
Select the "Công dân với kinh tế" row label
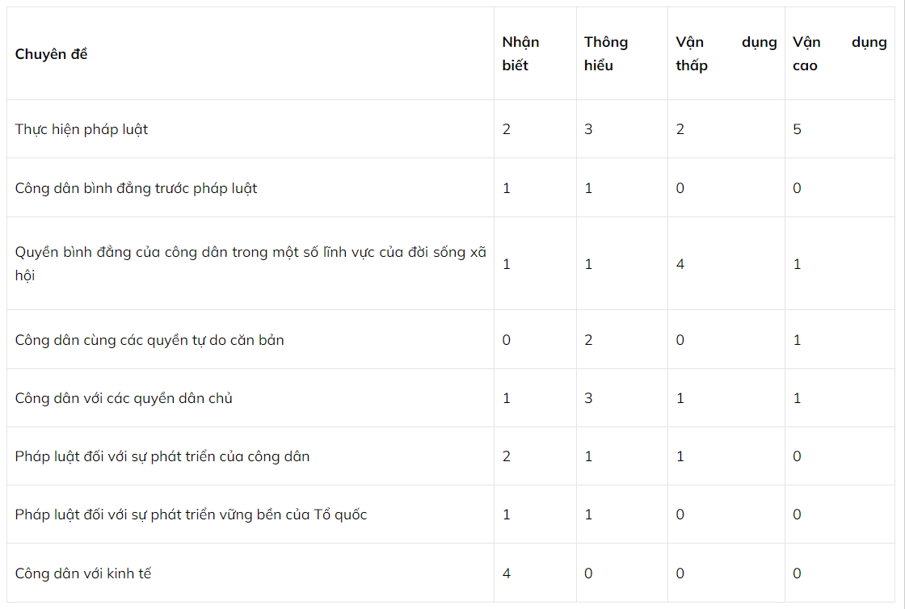(x=83, y=573)
